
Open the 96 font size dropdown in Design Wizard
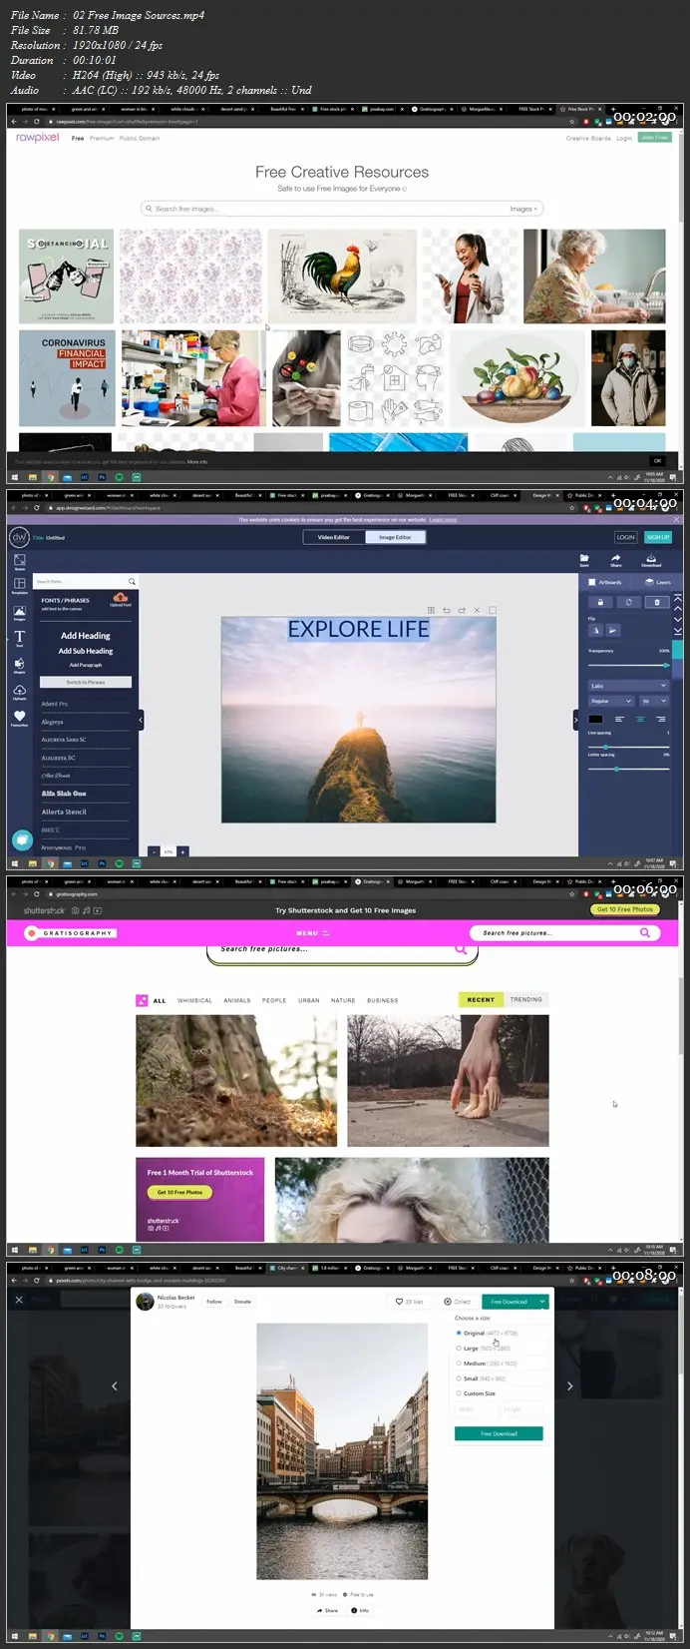[654, 701]
